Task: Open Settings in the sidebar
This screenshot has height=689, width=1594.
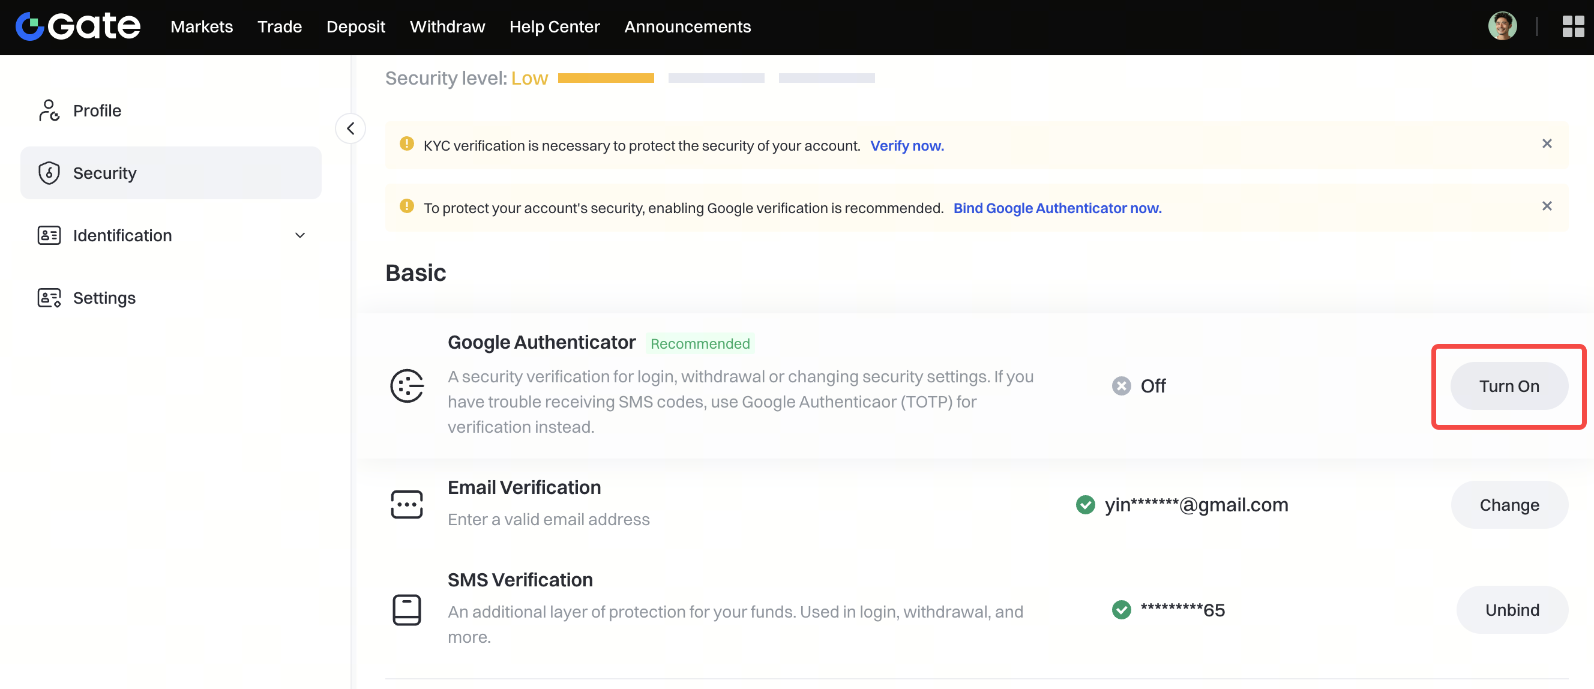Action: [x=104, y=298]
